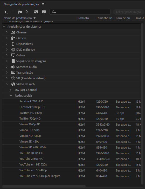
Task: Sort by Tamanho do quadro column header
Action: click(105, 18)
